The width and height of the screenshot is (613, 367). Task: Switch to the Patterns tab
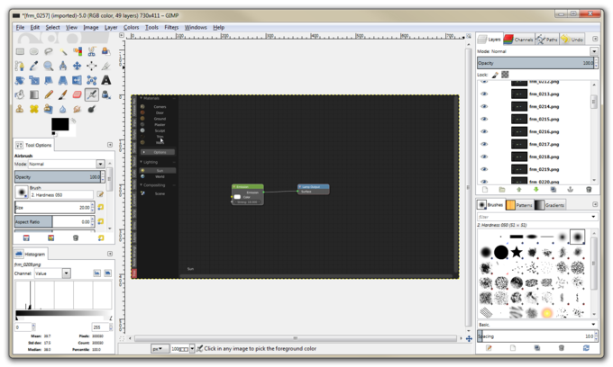519,205
